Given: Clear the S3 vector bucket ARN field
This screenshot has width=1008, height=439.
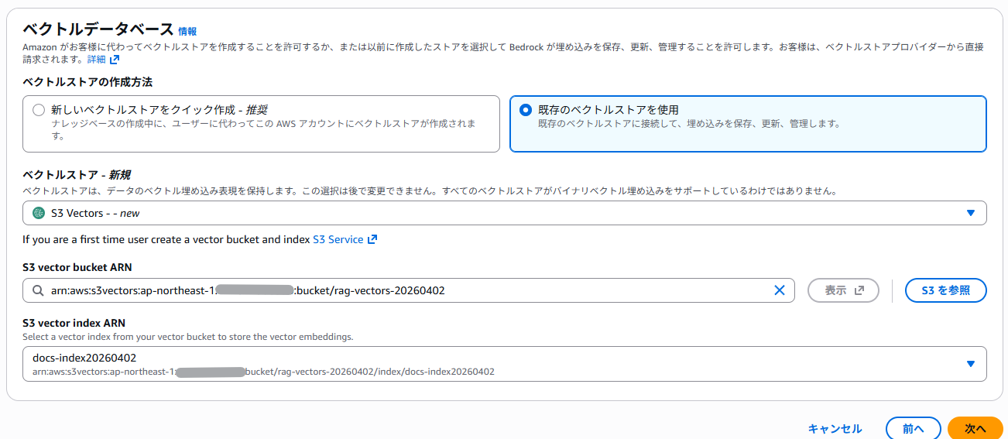Looking at the screenshot, I should (779, 290).
